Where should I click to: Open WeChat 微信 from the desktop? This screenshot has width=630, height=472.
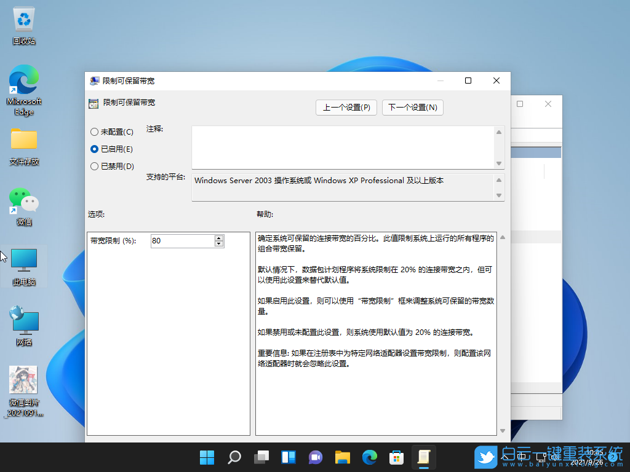tap(23, 203)
